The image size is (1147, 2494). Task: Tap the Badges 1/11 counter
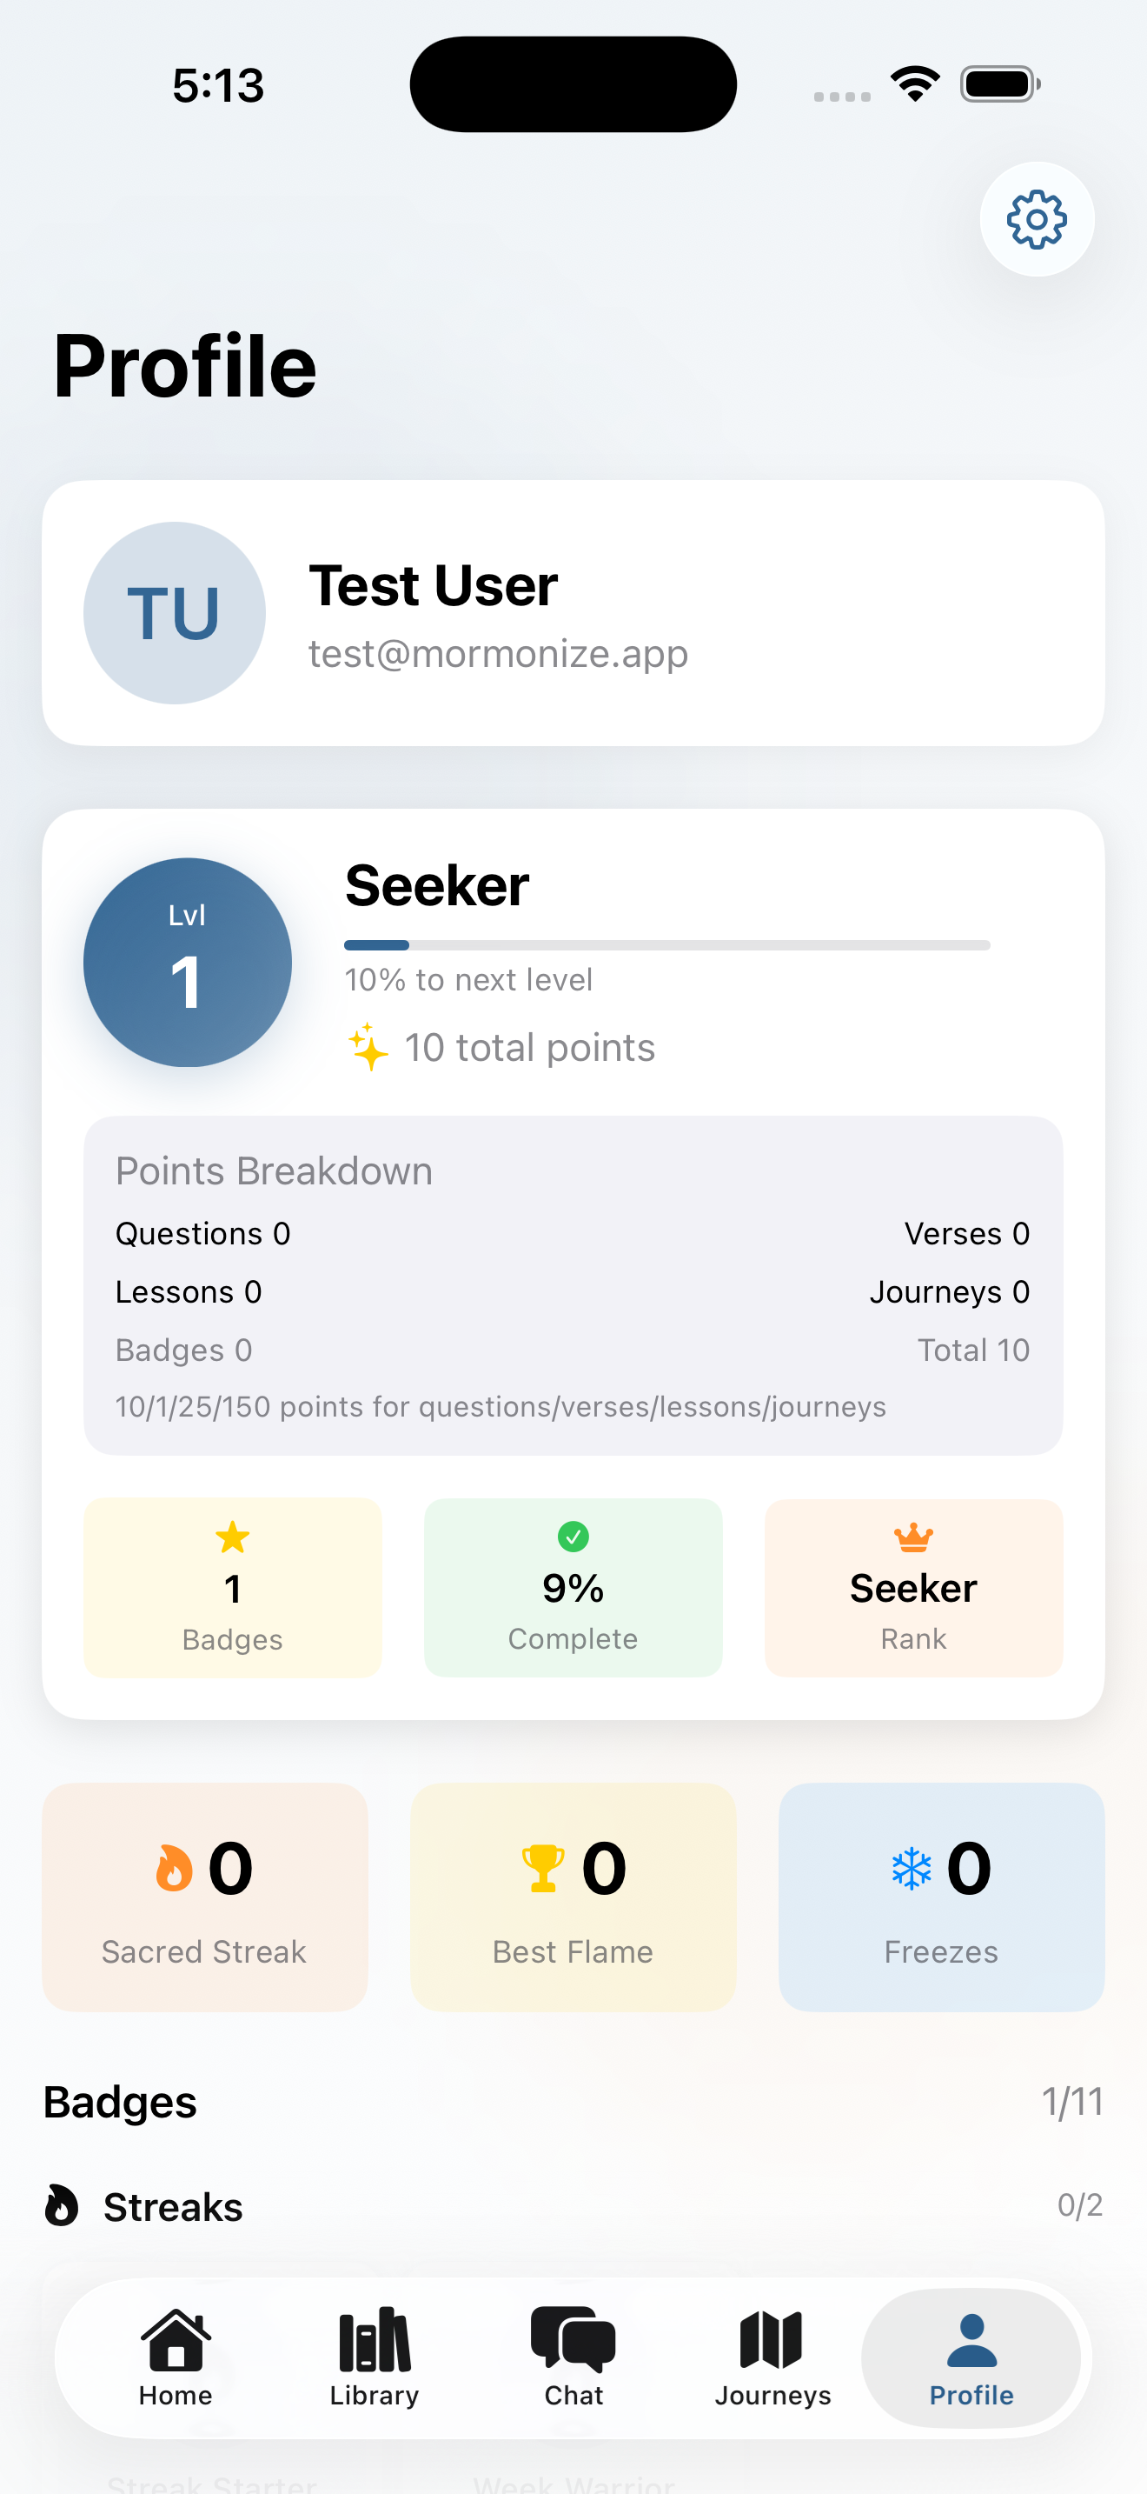1071,2102
